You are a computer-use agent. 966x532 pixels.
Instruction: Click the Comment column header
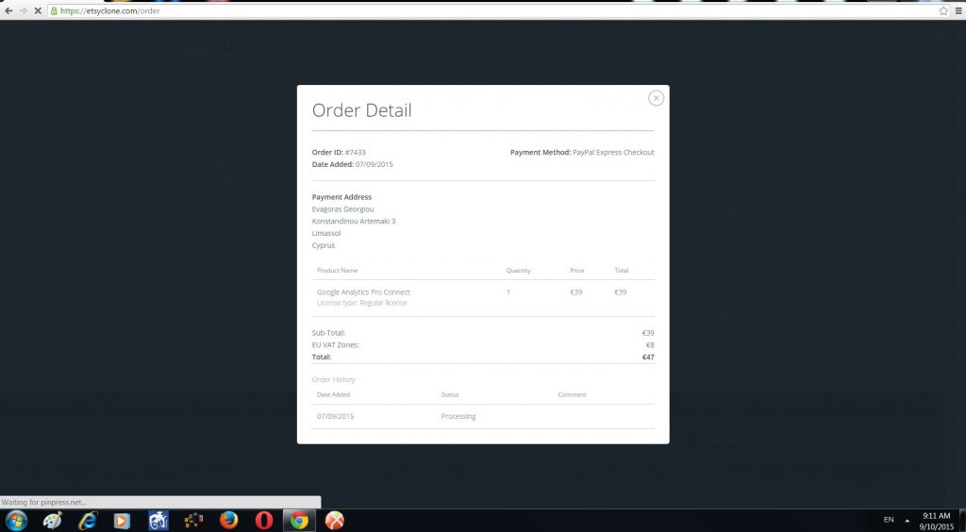tap(572, 394)
